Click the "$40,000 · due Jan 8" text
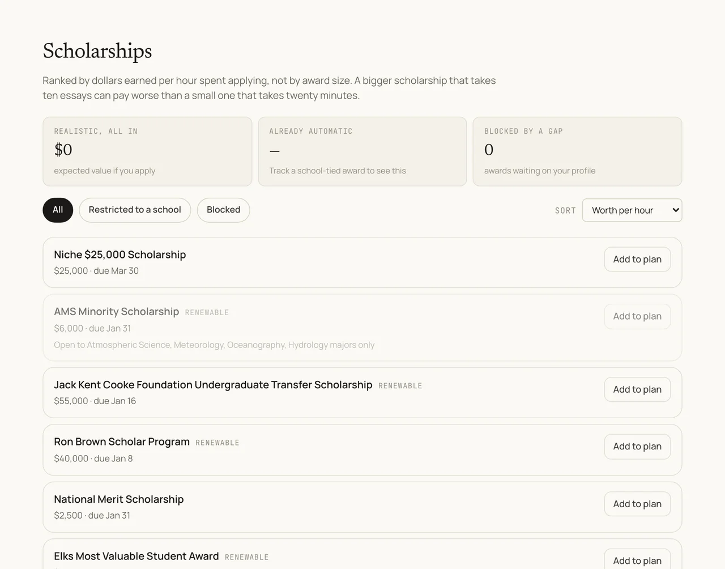Image resolution: width=725 pixels, height=569 pixels. pos(93,458)
